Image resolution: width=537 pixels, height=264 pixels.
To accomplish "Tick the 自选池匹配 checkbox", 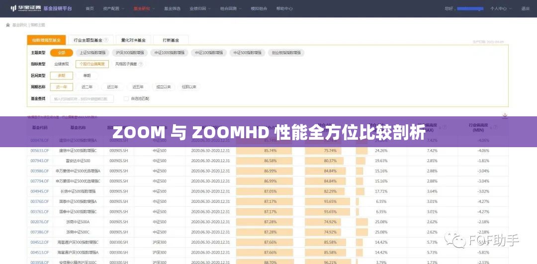I will pos(126,98).
